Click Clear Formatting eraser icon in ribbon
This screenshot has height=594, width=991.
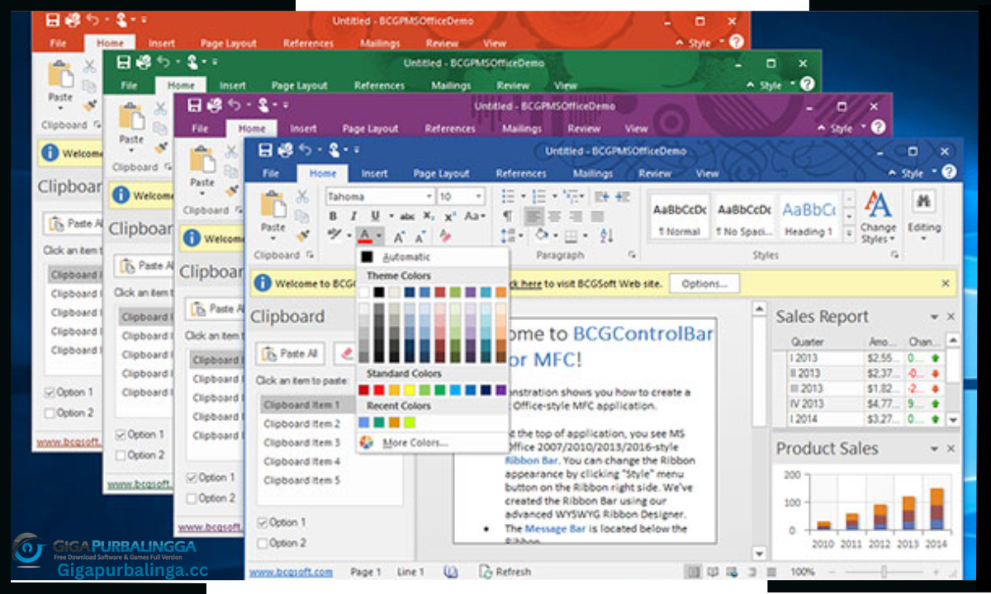click(x=446, y=237)
